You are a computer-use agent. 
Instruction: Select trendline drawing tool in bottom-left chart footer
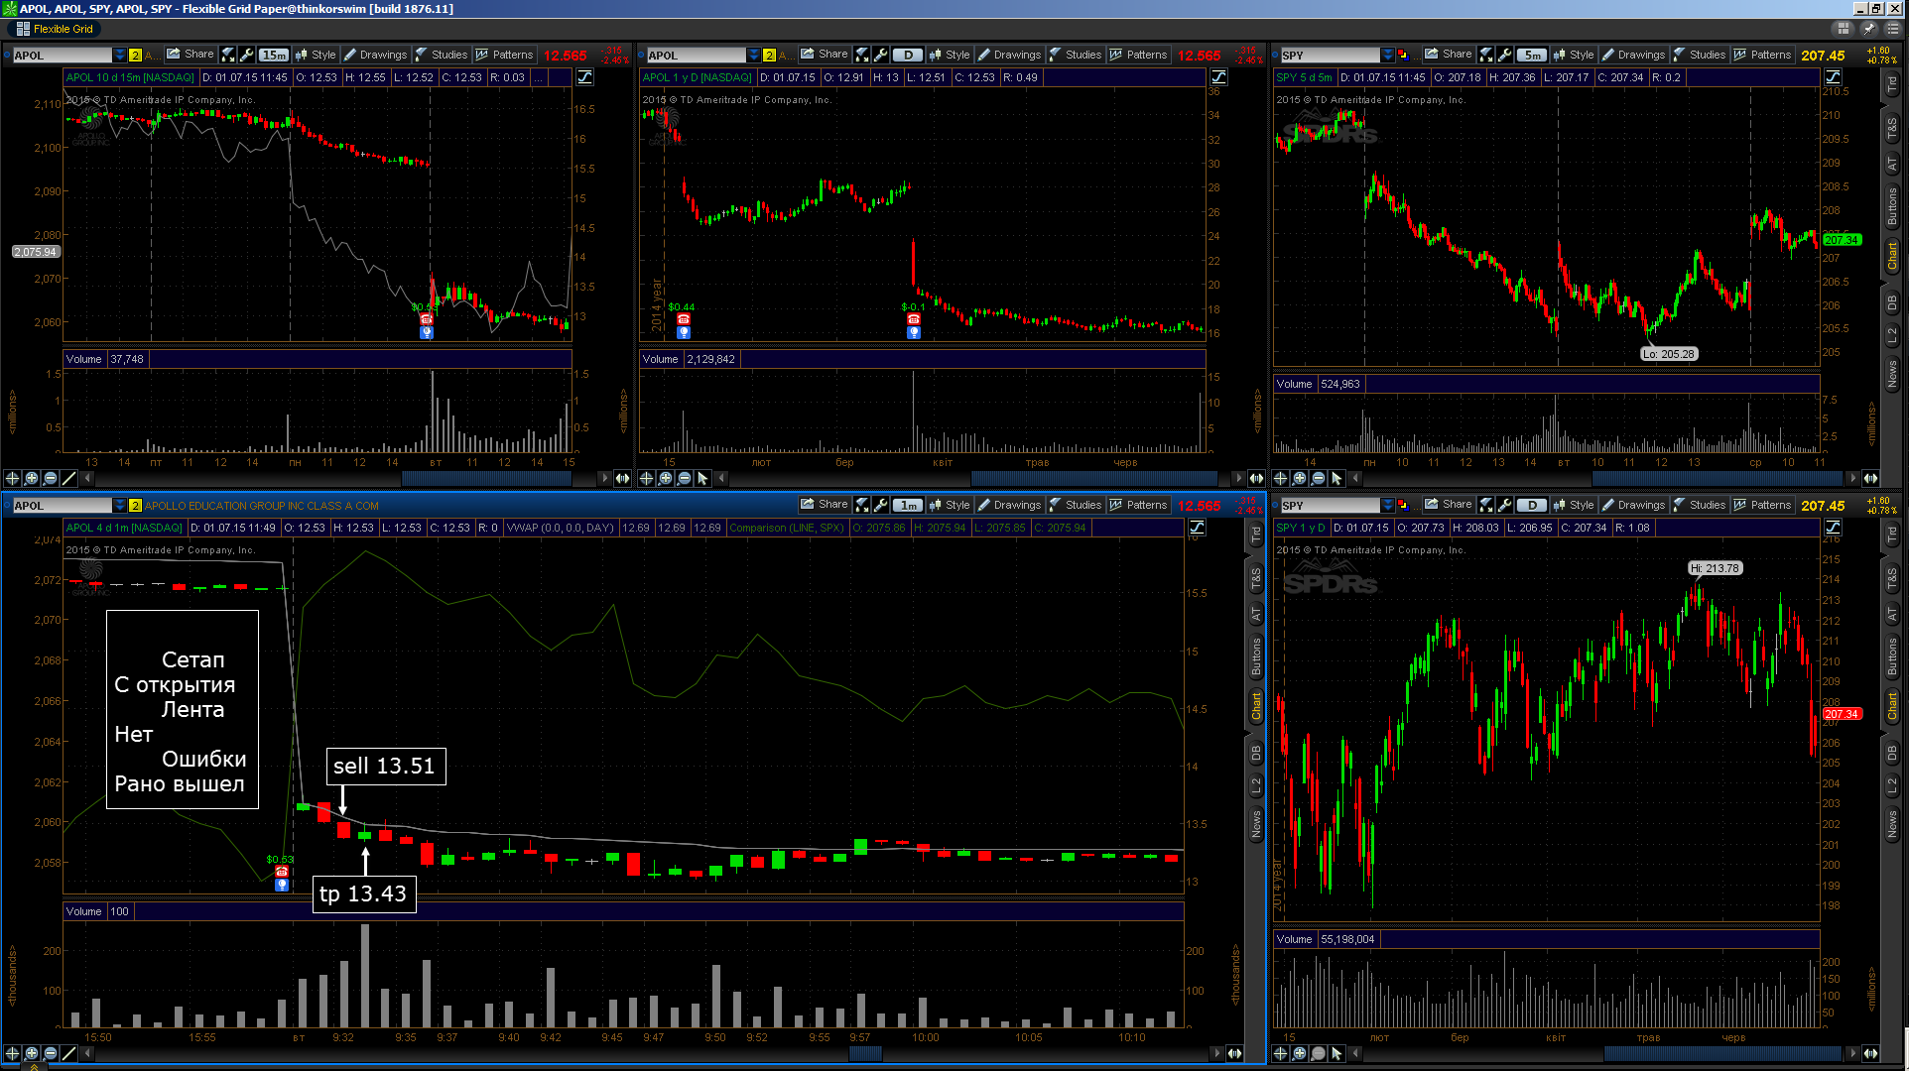[69, 1053]
